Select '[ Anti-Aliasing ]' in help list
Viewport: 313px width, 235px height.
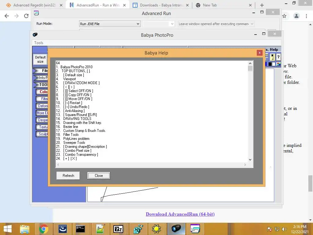tap(74, 111)
